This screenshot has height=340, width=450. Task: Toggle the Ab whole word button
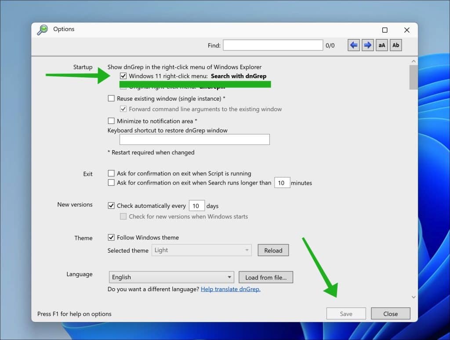tap(396, 45)
